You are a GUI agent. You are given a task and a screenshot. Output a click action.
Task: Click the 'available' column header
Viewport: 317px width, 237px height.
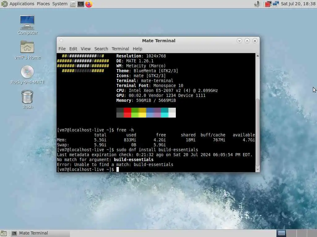(244, 135)
